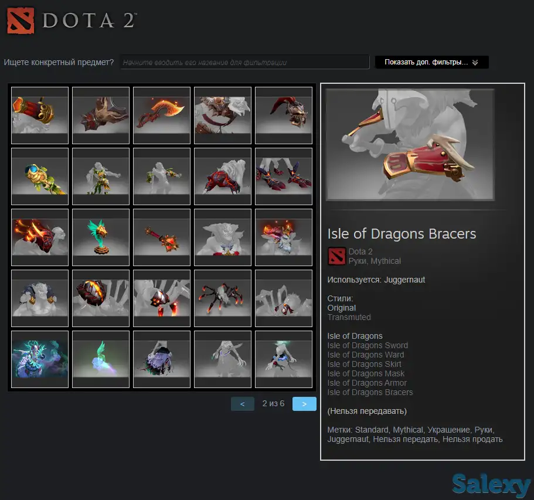Click the small Dota 2 game icon in details
Image resolution: width=534 pixels, height=500 pixels.
click(336, 256)
